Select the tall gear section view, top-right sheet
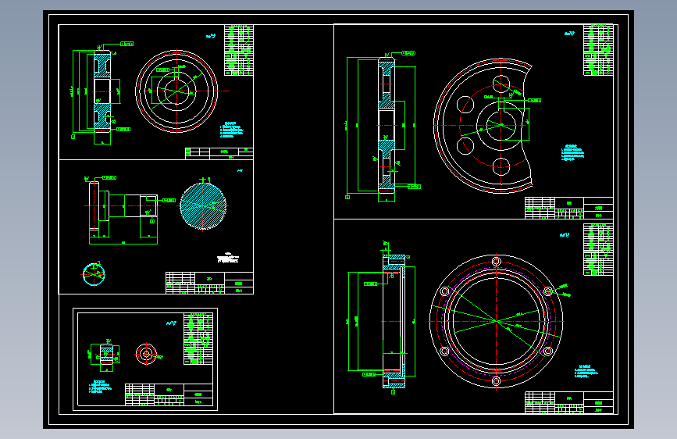This screenshot has width=677, height=439. (x=387, y=125)
